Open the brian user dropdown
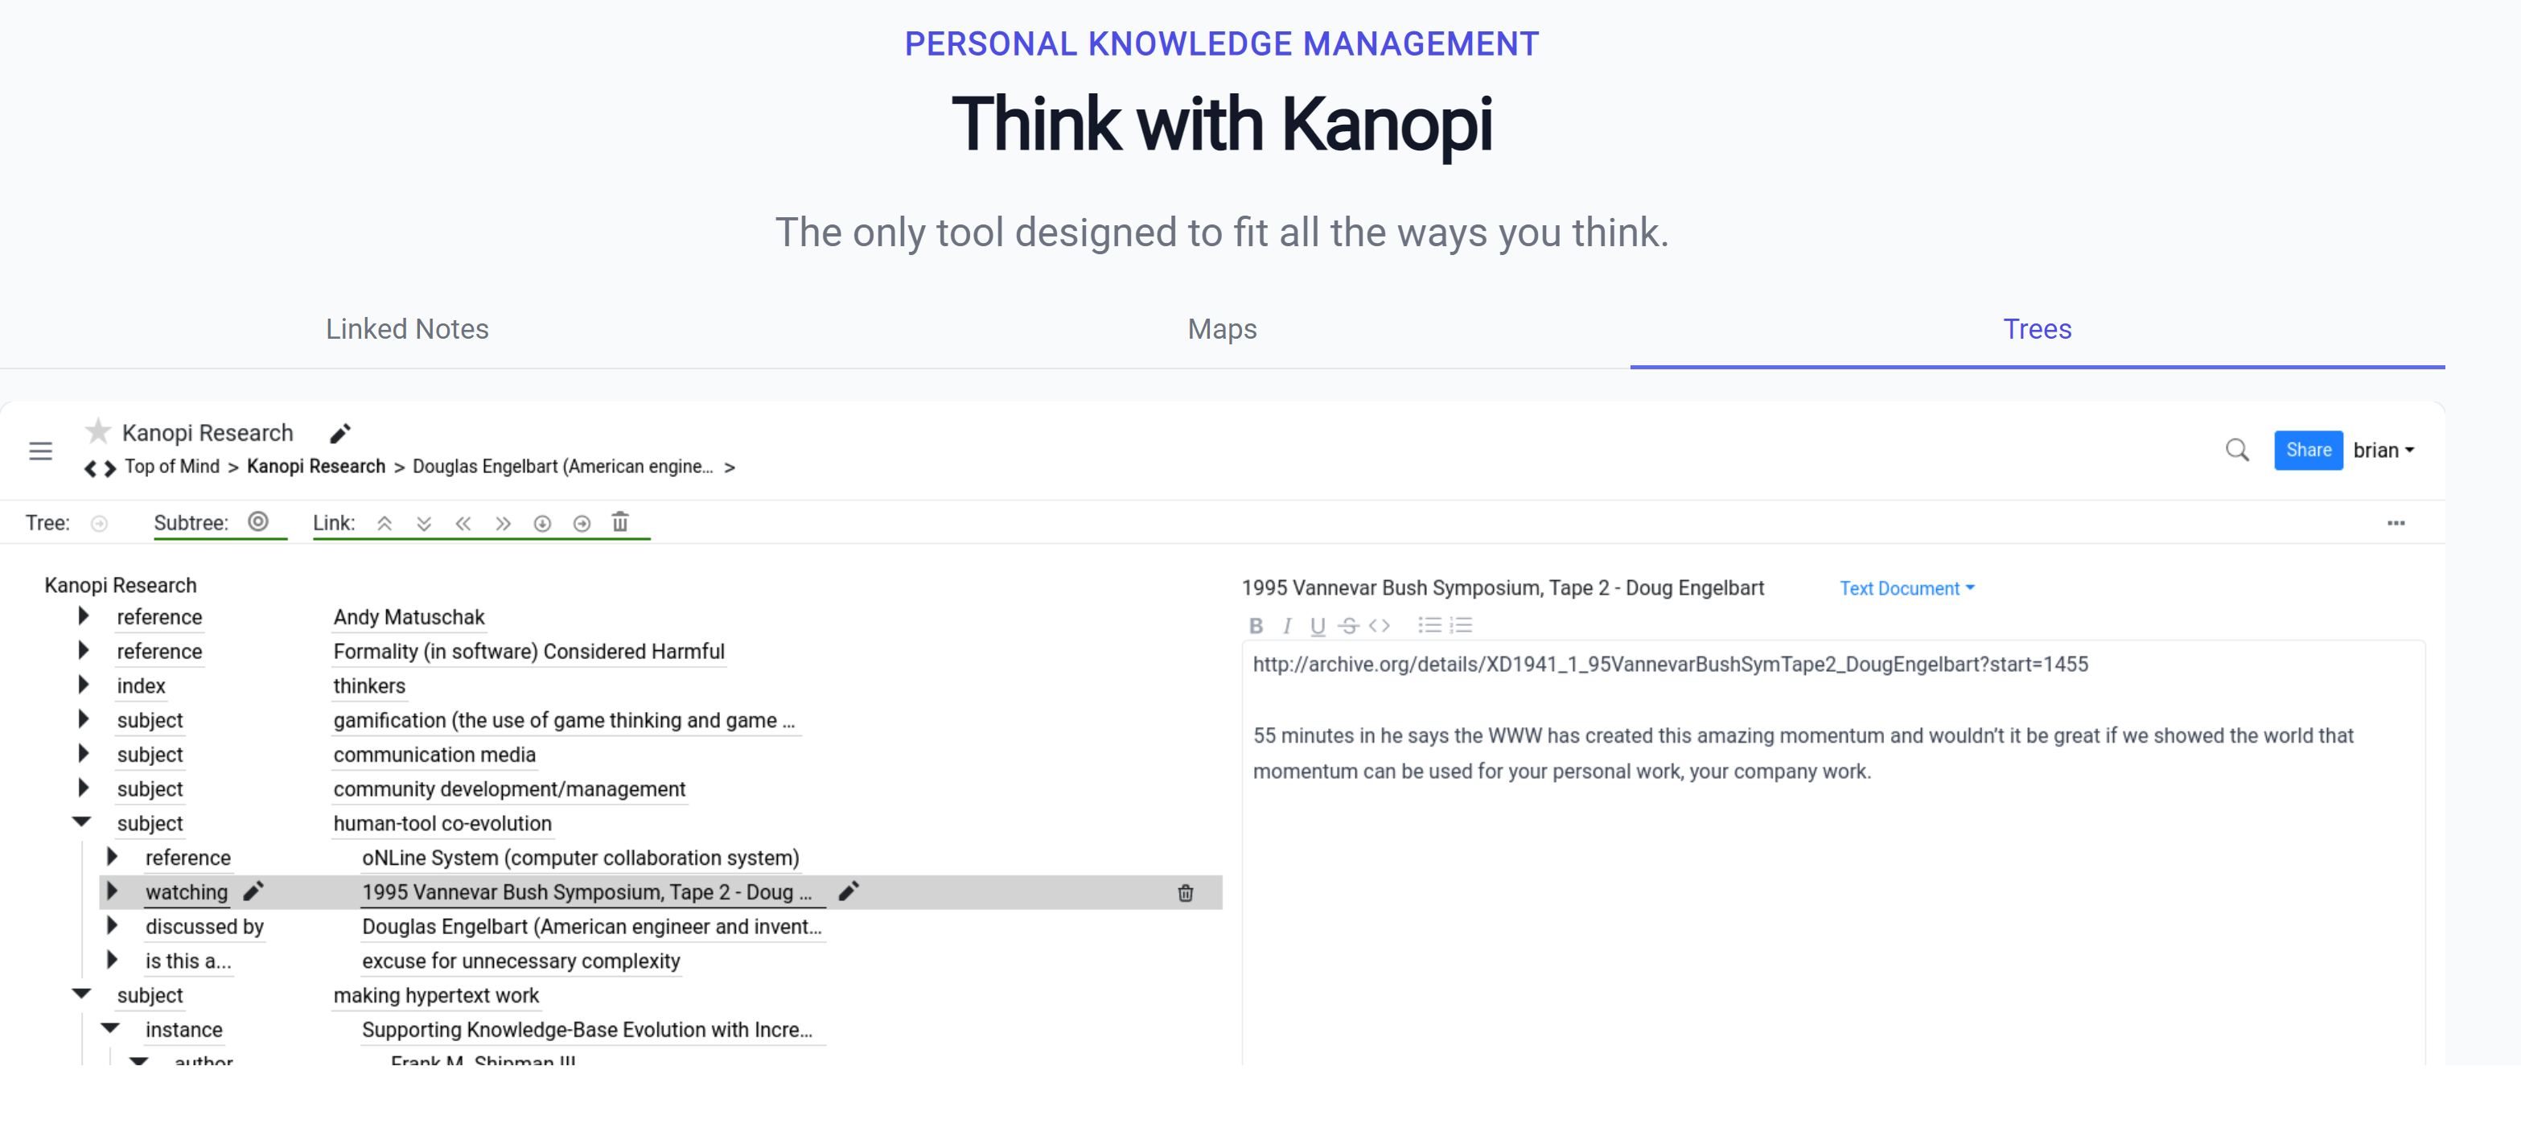 [2383, 451]
